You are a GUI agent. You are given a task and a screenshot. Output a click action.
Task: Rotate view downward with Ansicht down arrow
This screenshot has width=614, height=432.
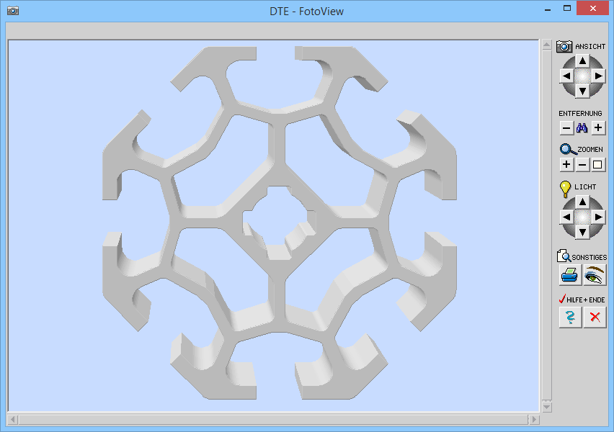pyautogui.click(x=582, y=91)
